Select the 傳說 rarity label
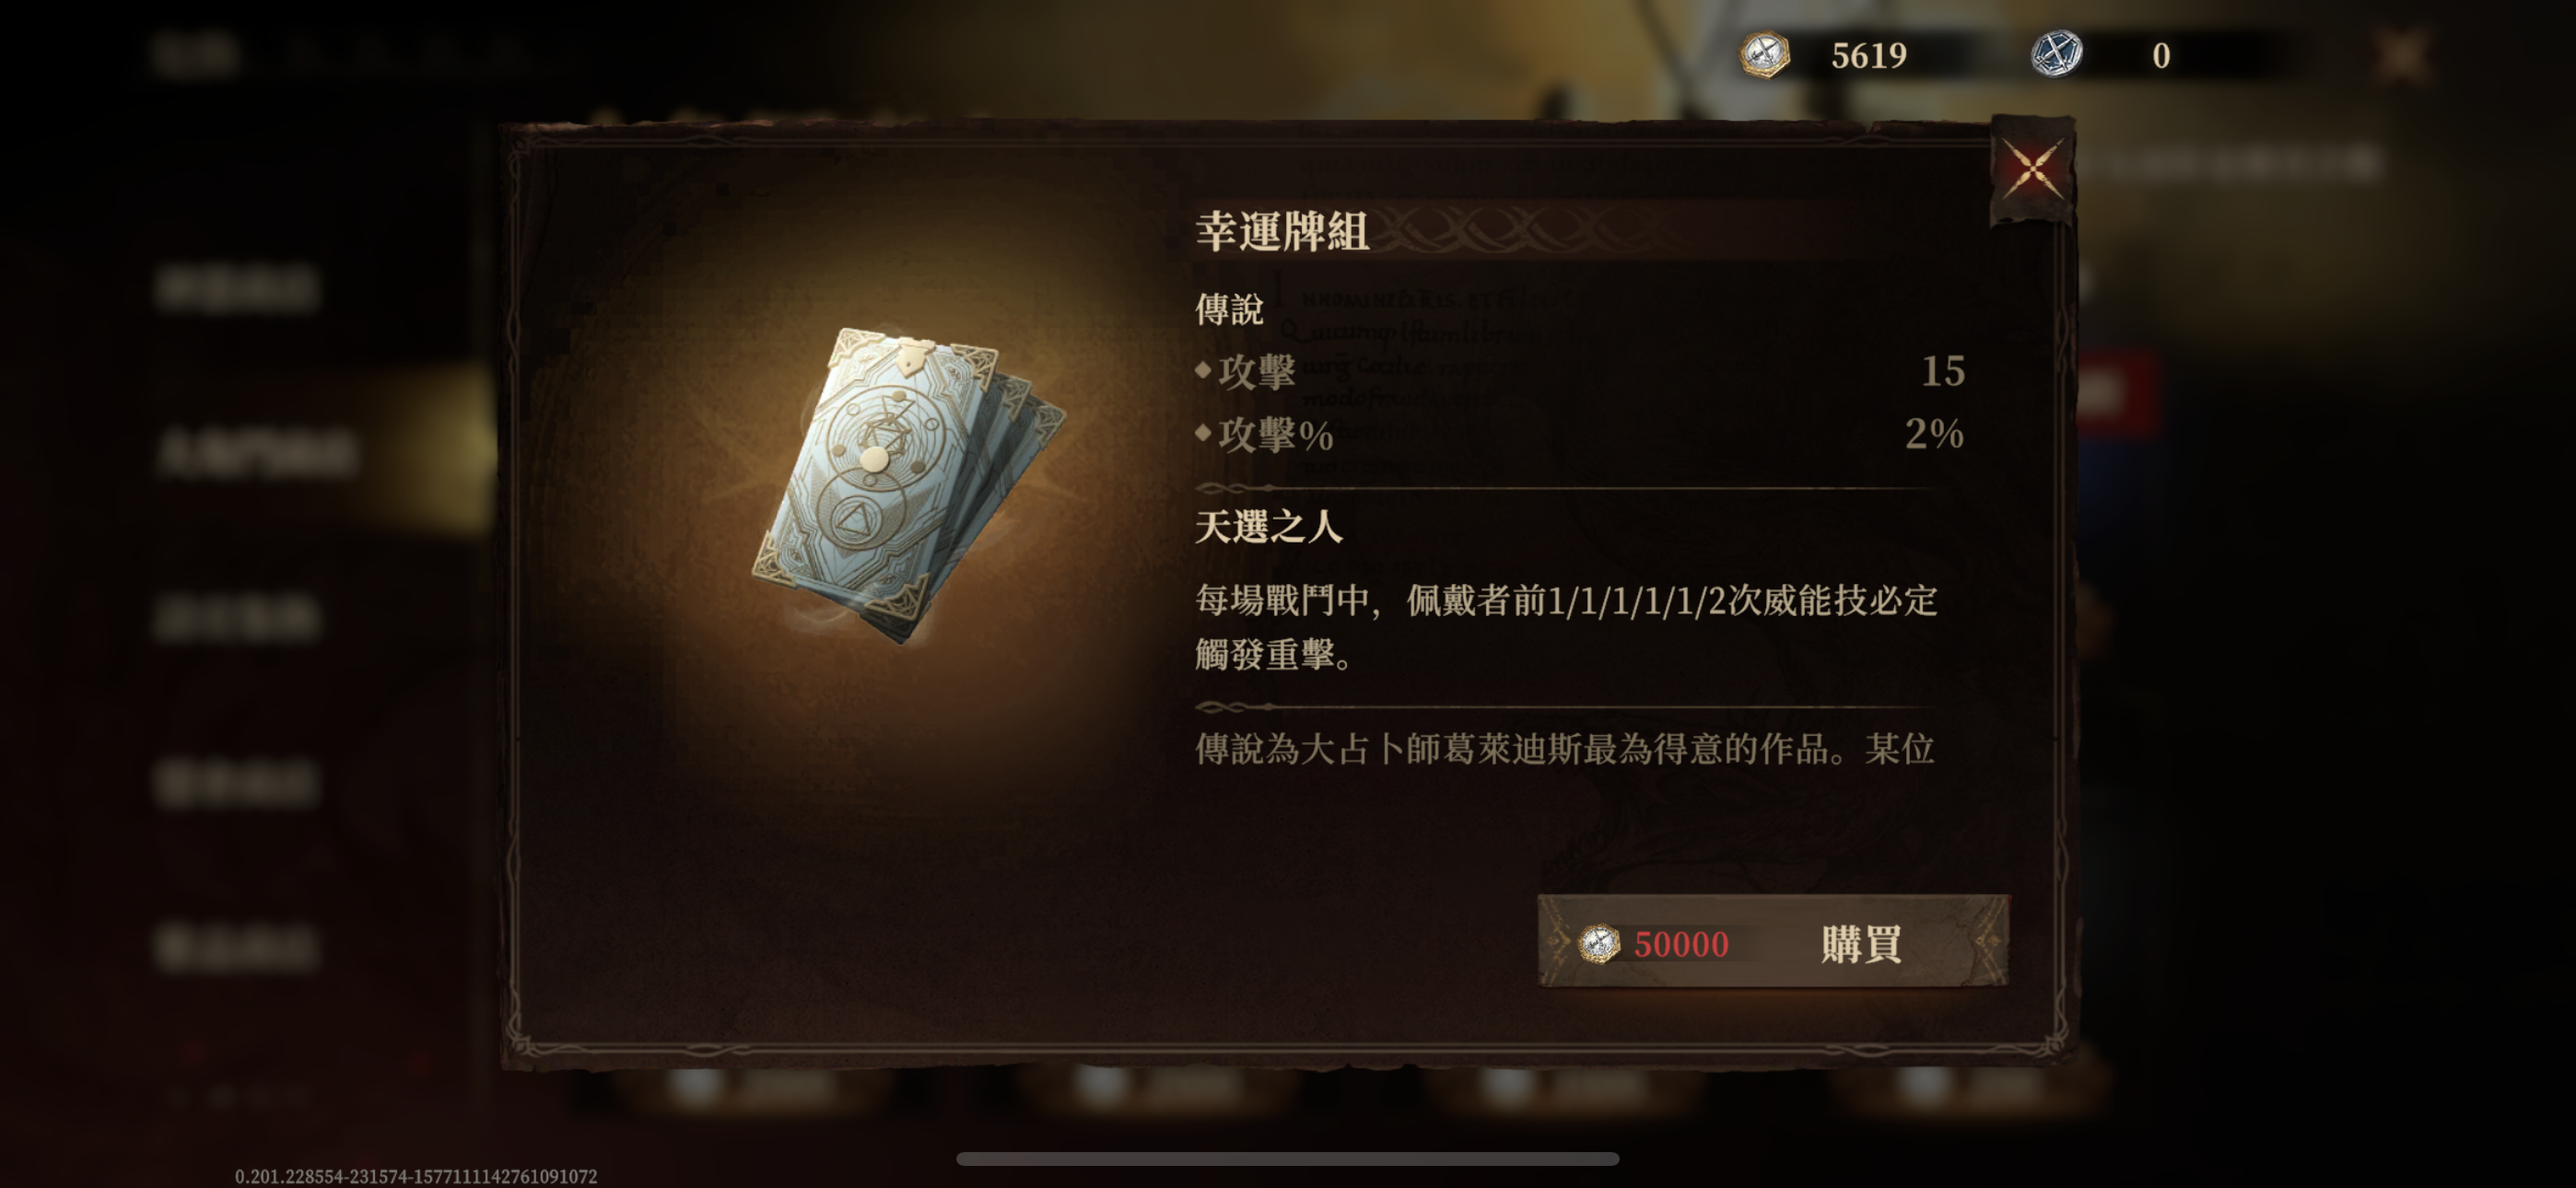The height and width of the screenshot is (1188, 2576). (1229, 309)
